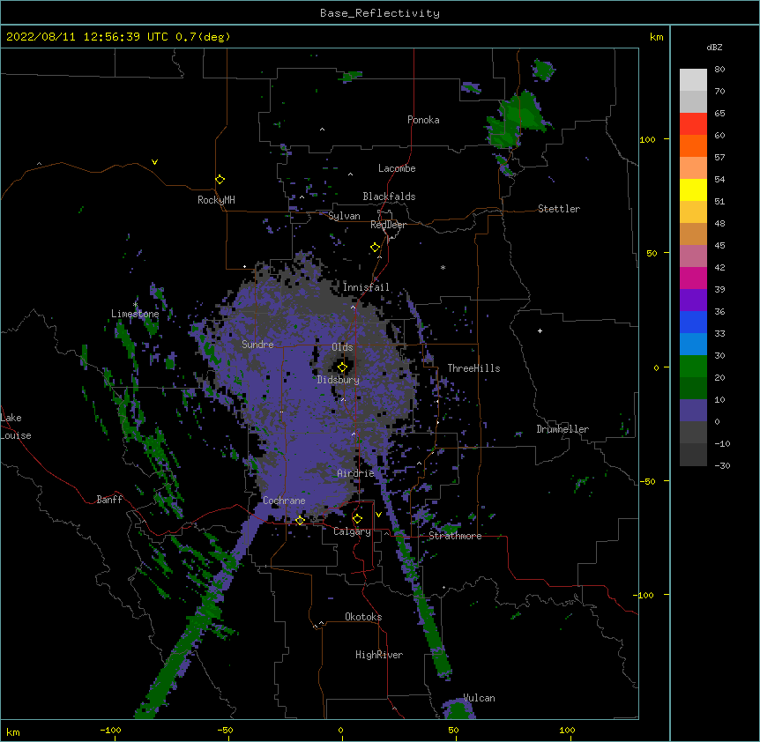Select the Strathmore label
Viewport: 760px width, 742px height.
tap(455, 536)
